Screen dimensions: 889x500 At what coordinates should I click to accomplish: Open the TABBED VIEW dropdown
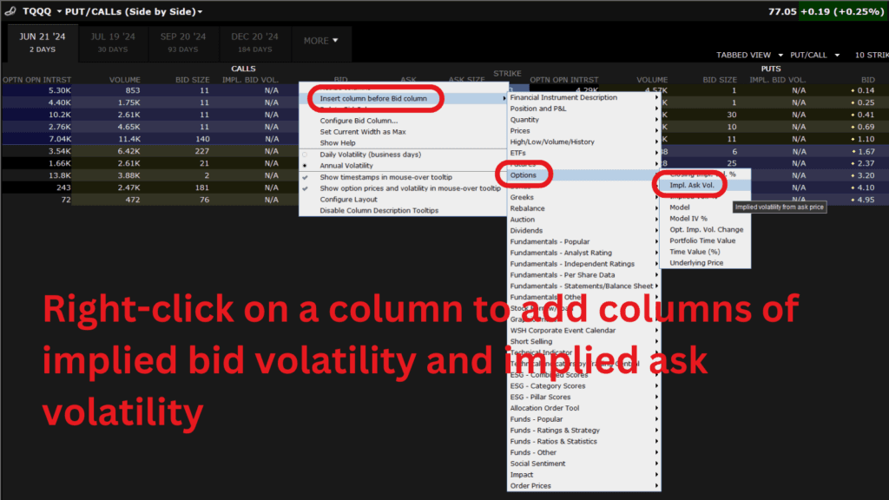pos(742,54)
